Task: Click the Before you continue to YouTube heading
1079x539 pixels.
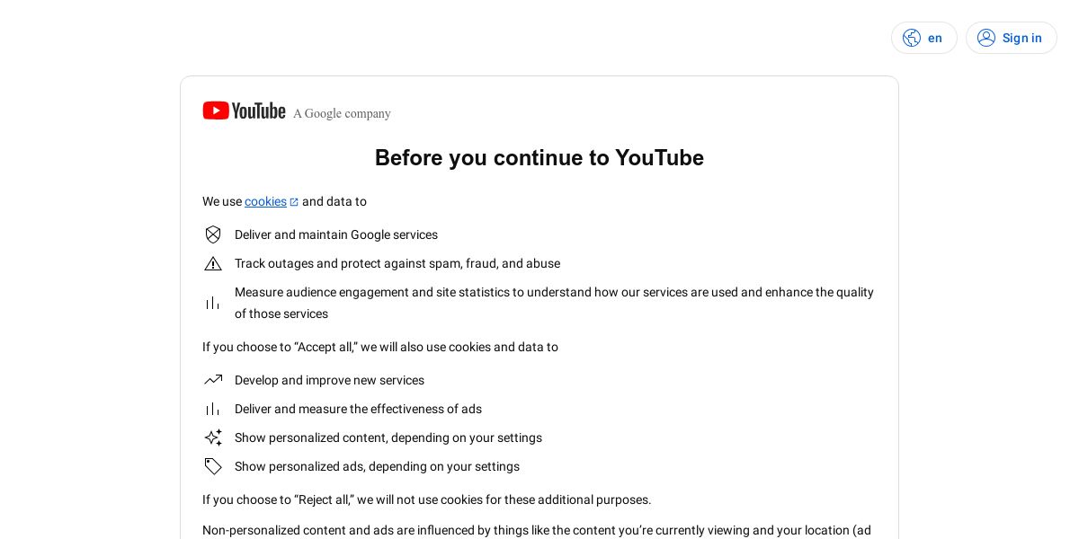Action: click(x=539, y=158)
